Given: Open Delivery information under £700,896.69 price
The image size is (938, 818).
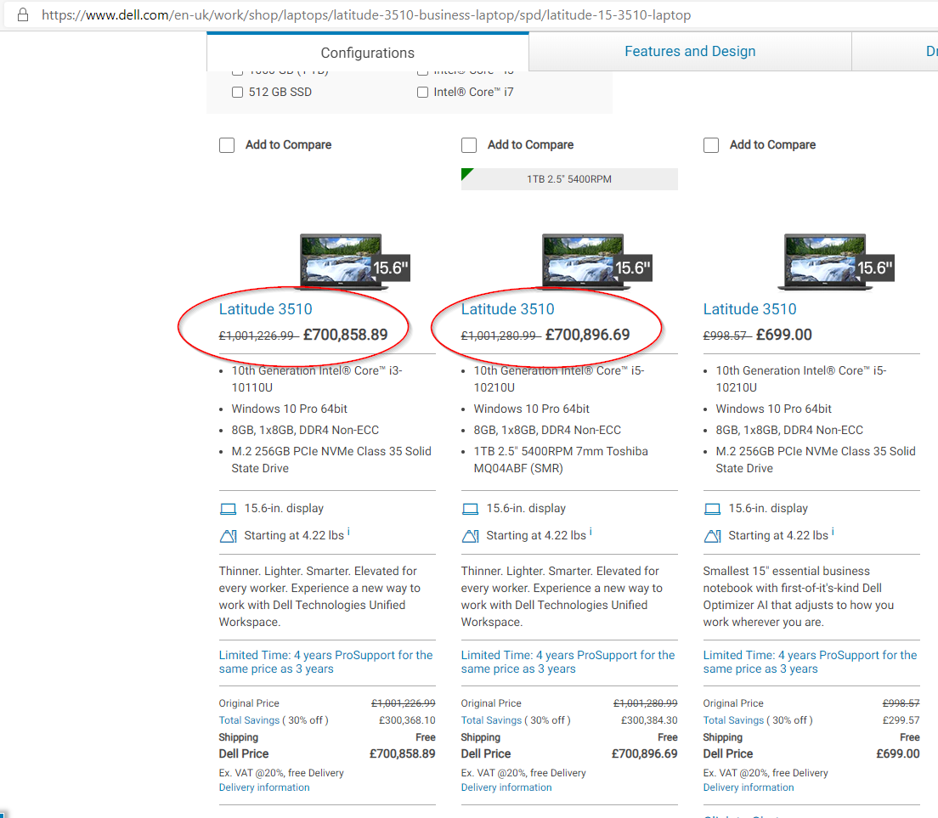Looking at the screenshot, I should 506,787.
